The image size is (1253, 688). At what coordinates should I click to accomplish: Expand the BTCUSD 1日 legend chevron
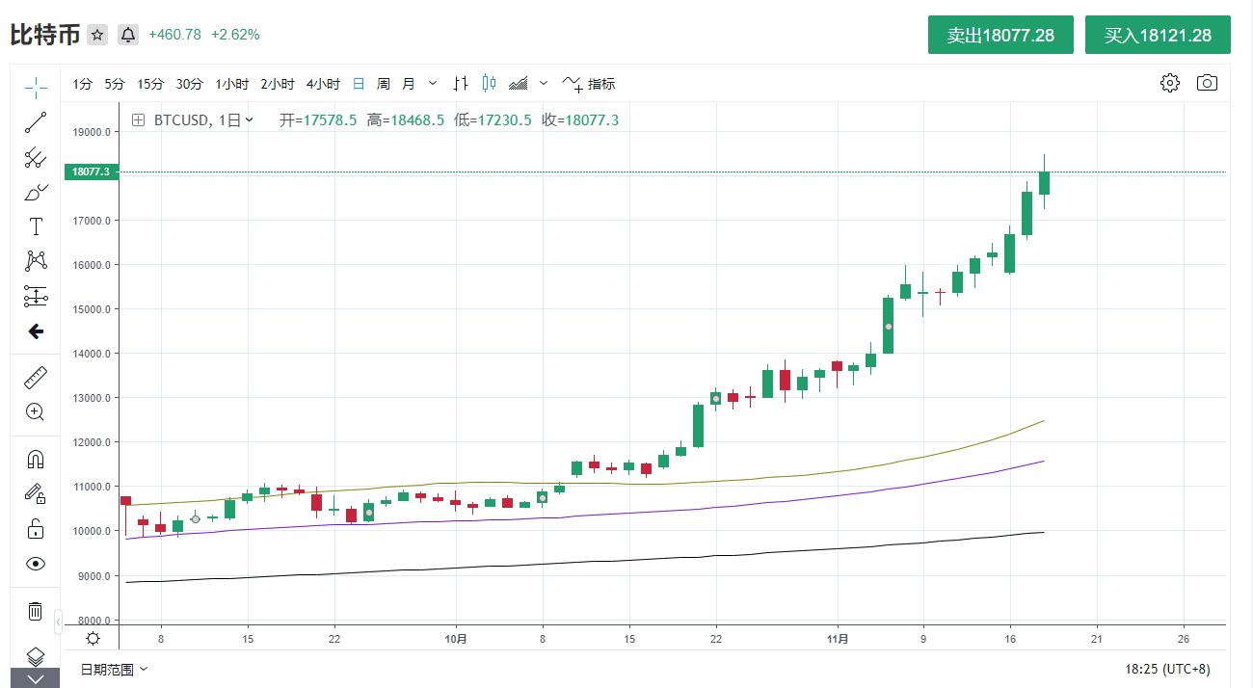click(250, 119)
